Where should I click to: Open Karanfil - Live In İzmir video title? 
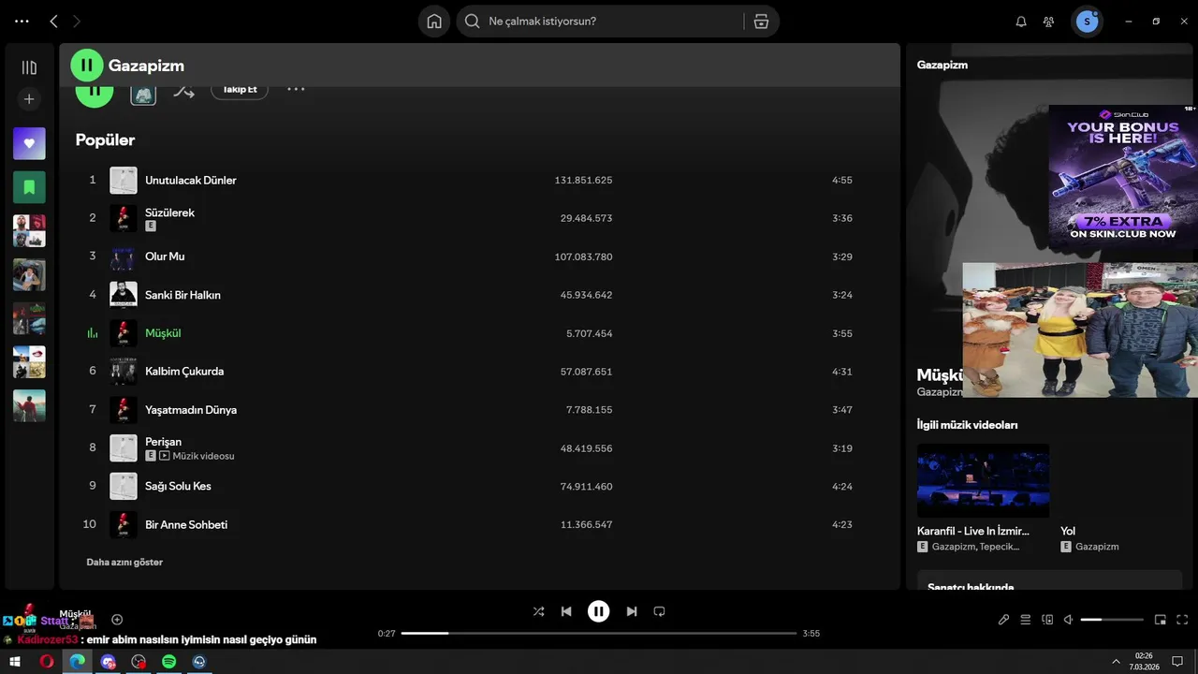(x=973, y=531)
